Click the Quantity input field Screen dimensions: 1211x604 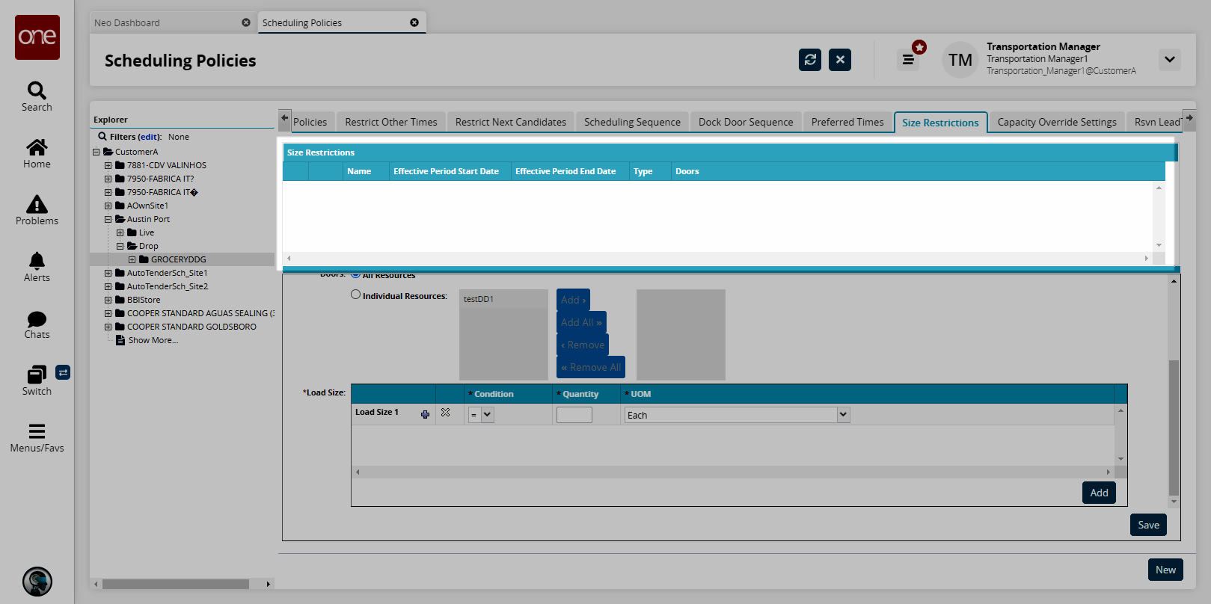[x=574, y=415]
